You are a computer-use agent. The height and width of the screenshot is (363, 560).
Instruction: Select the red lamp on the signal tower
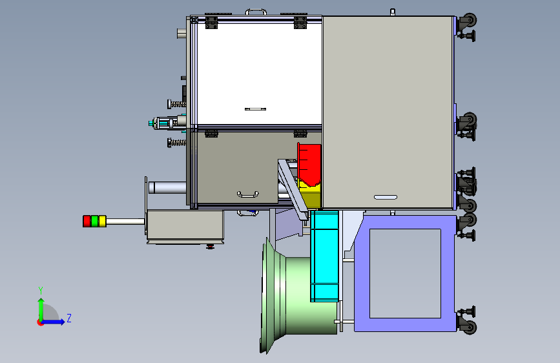87,221
